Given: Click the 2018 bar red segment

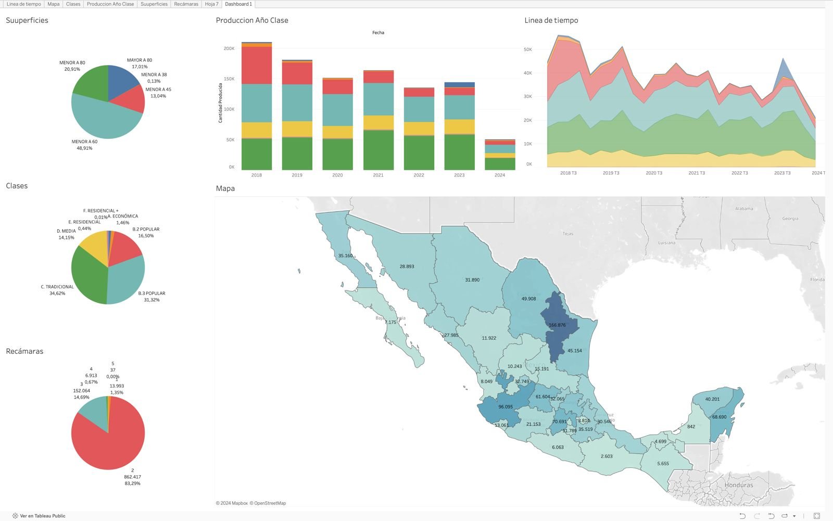Looking at the screenshot, I should [257, 65].
